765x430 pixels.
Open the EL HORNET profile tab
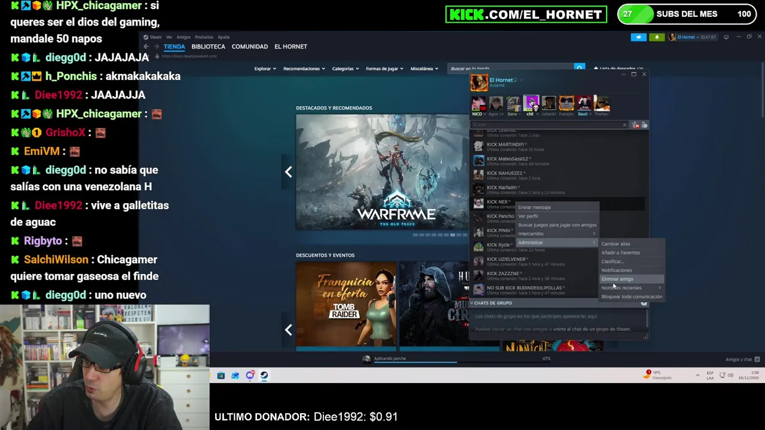(290, 47)
